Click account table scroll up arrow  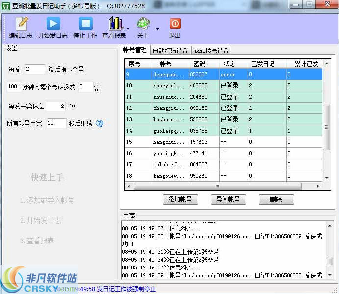327,63
